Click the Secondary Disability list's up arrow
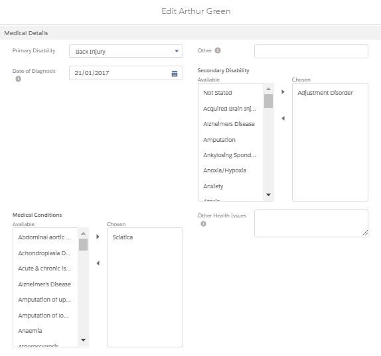 [x=269, y=89]
